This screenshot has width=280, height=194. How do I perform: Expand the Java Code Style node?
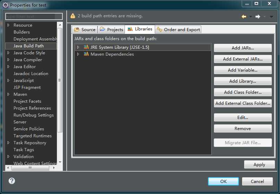click(x=8, y=53)
